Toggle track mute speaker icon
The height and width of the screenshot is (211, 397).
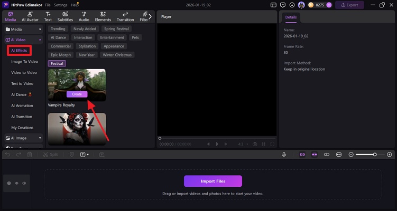pyautogui.click(x=24, y=183)
